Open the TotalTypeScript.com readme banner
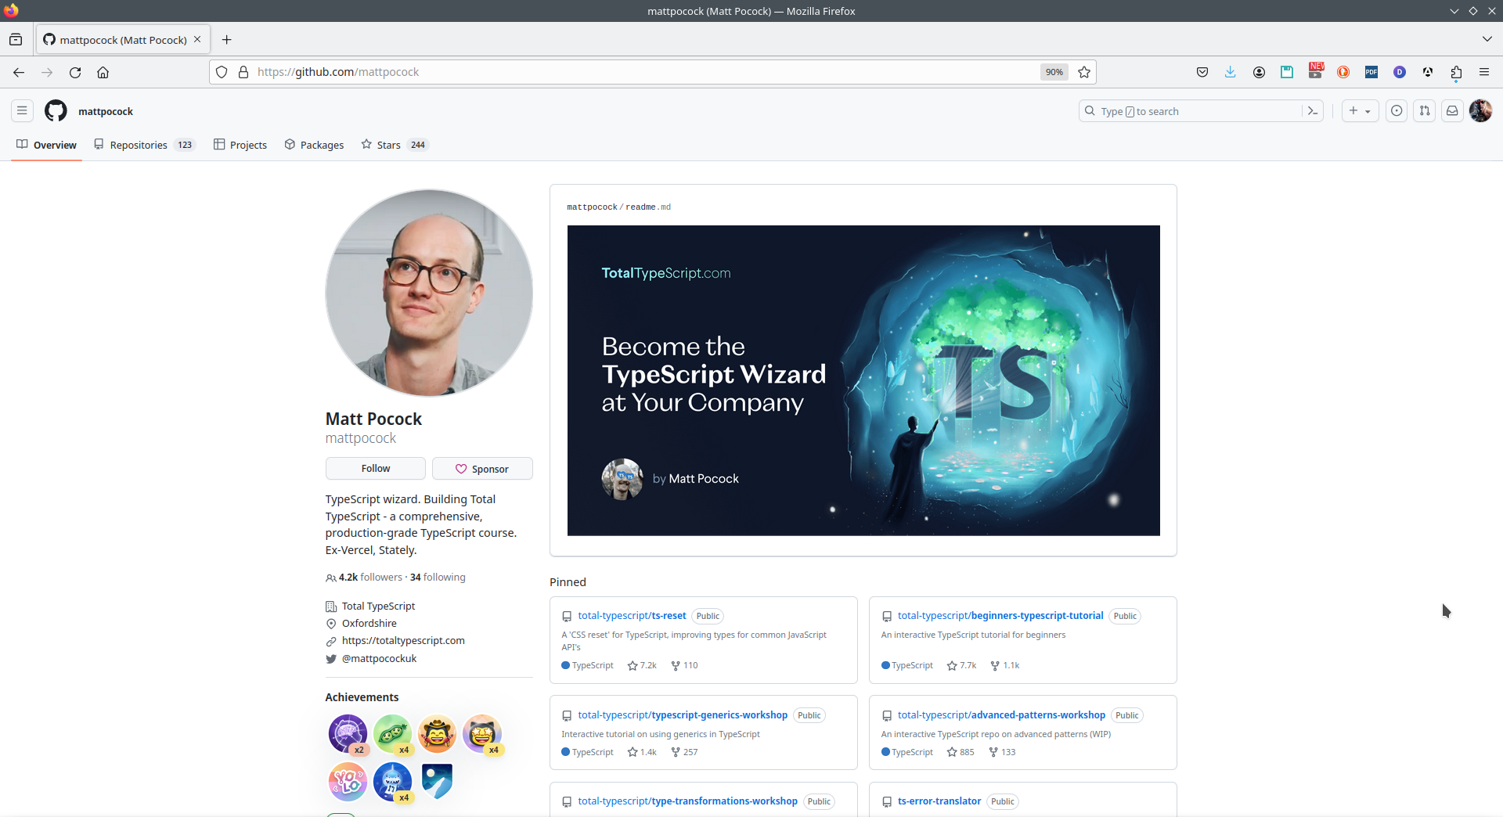Image resolution: width=1503 pixels, height=817 pixels. pos(863,380)
